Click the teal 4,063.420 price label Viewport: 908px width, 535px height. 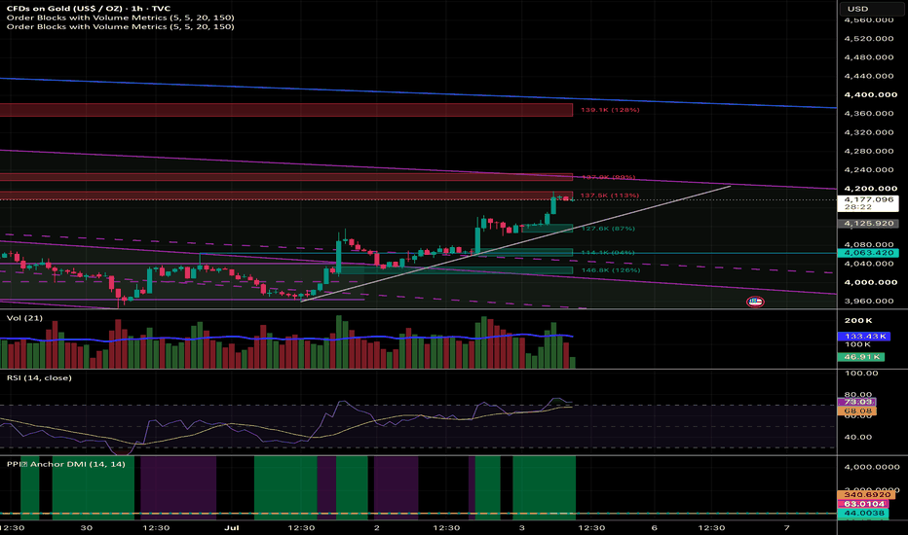click(868, 253)
